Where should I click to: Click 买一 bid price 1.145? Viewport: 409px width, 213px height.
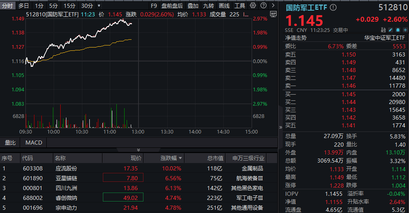(349, 94)
